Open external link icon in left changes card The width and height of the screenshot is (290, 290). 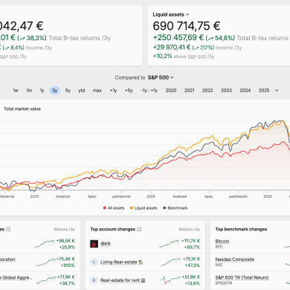8,229
